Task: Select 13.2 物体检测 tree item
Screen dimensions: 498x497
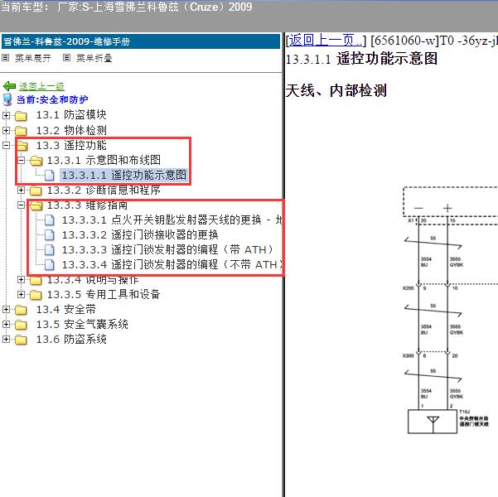Action: (71, 130)
